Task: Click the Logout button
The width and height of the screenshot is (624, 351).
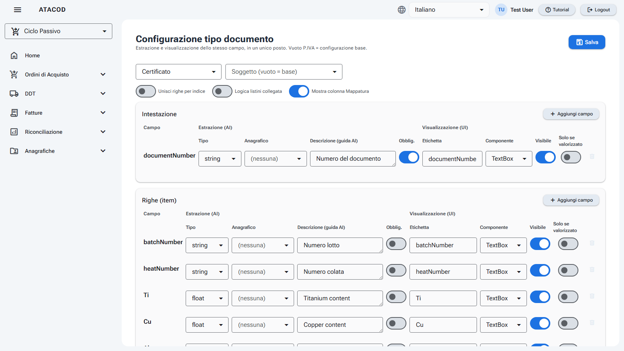Action: (599, 10)
